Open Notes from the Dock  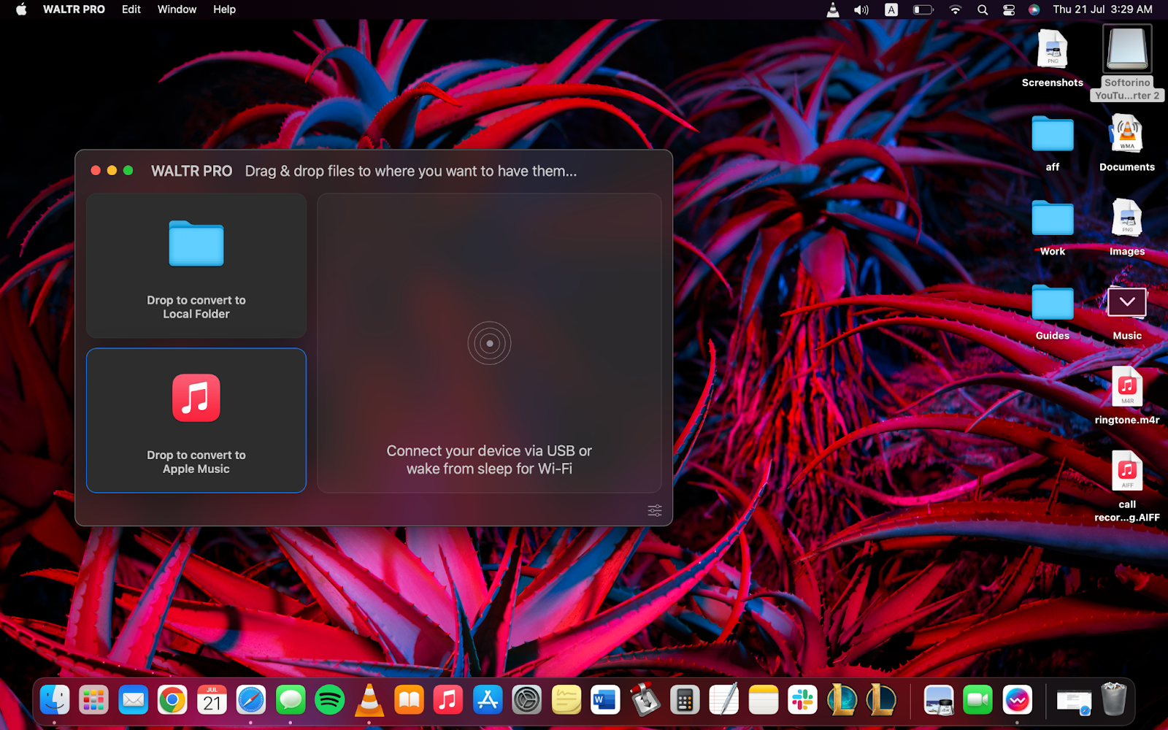tap(764, 701)
